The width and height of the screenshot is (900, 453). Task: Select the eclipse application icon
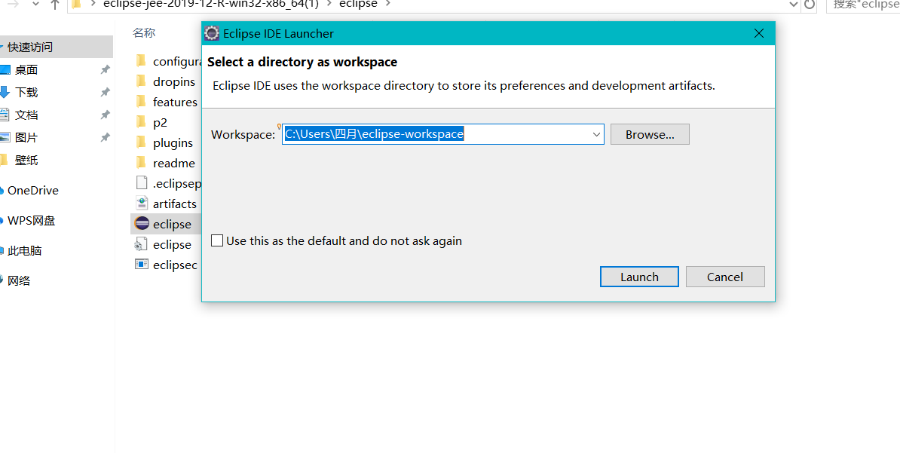tap(141, 223)
